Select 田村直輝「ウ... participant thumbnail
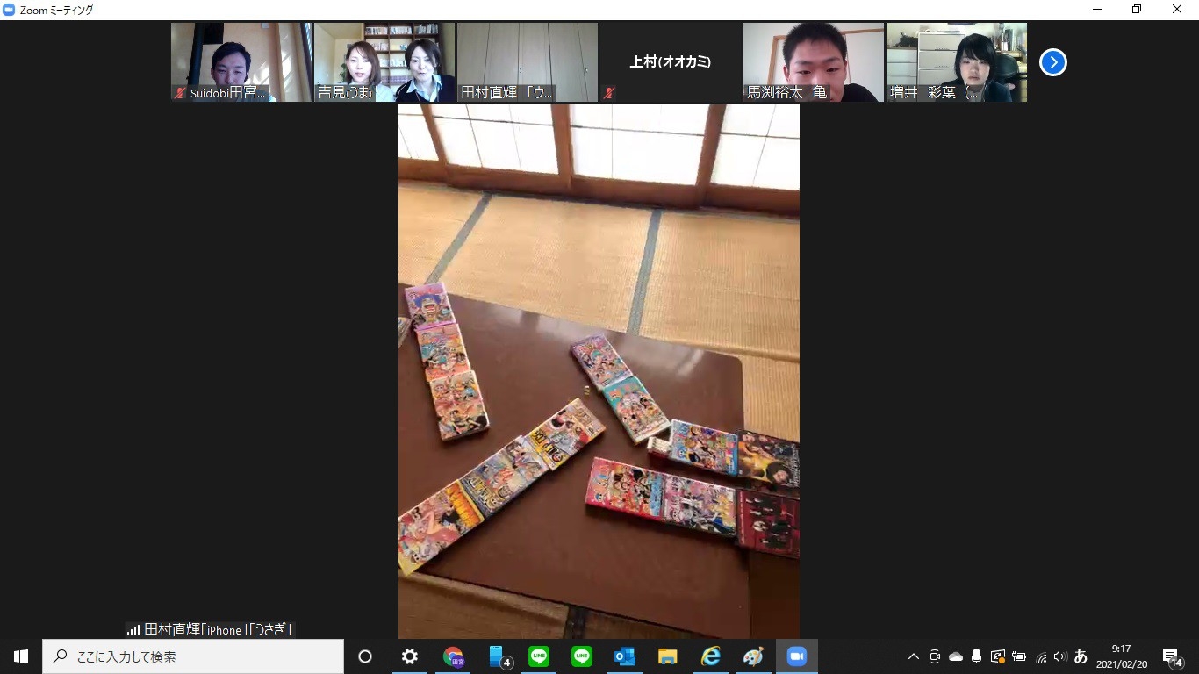The width and height of the screenshot is (1199, 674). (528, 62)
